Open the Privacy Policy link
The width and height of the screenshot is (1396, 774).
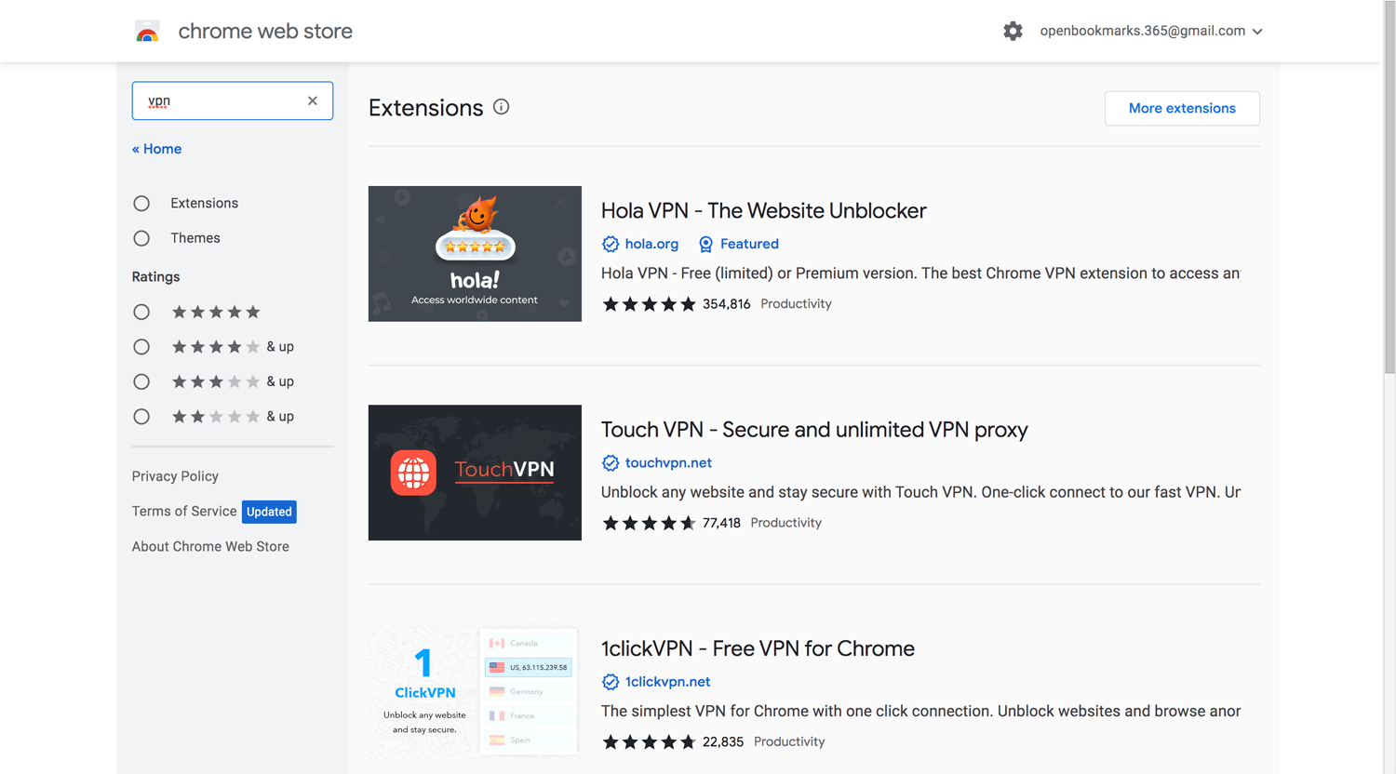(175, 476)
